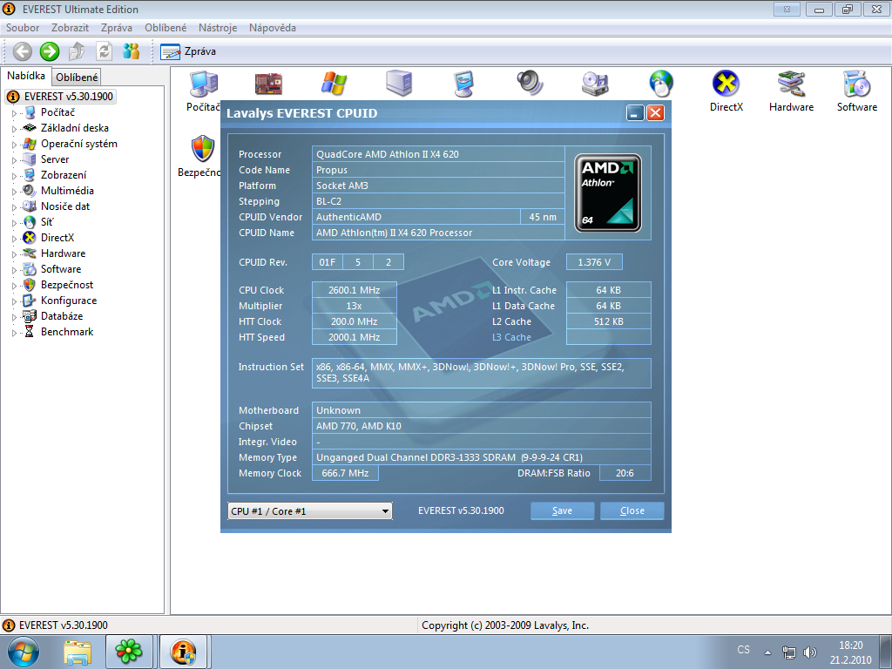Expand the Server tree node
This screenshot has height=669, width=892.
[x=14, y=160]
